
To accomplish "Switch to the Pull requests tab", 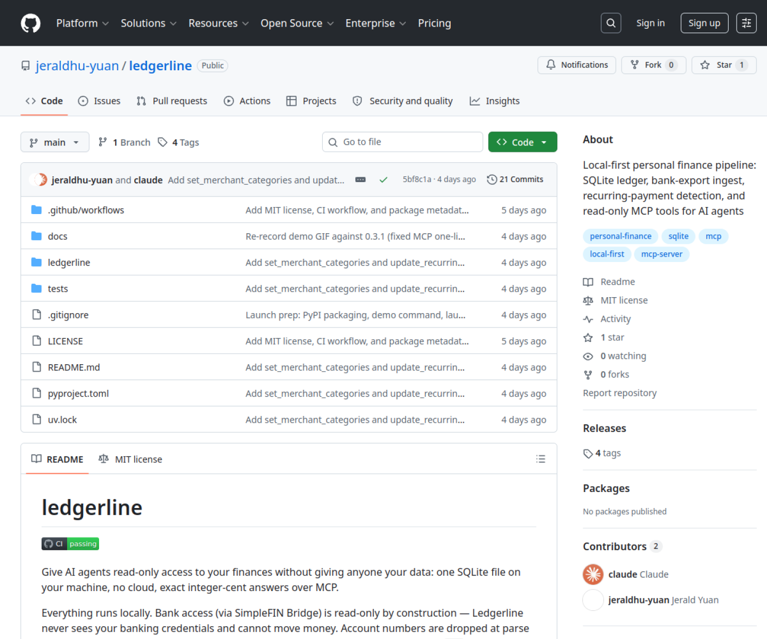I will tap(172, 101).
